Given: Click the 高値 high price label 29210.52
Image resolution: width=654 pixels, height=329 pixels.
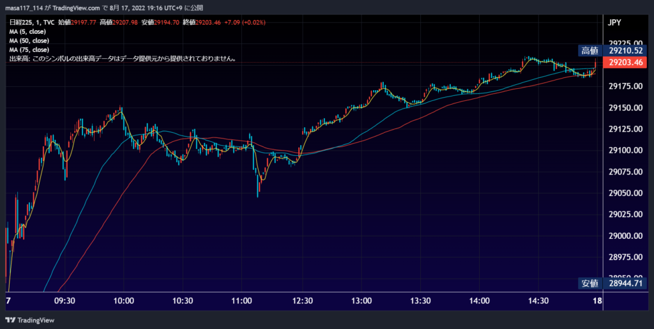Looking at the screenshot, I should point(612,51).
